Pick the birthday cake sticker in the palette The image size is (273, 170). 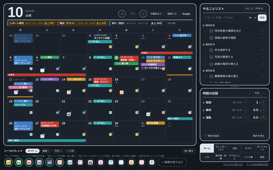[142, 163]
